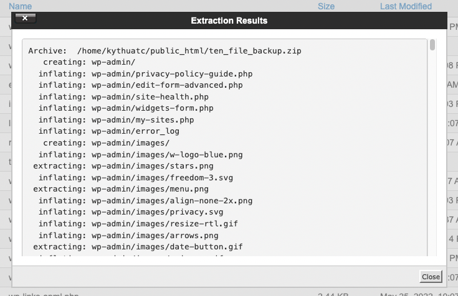
Task: Click the align-none-2x.png output line
Action: pos(145,201)
